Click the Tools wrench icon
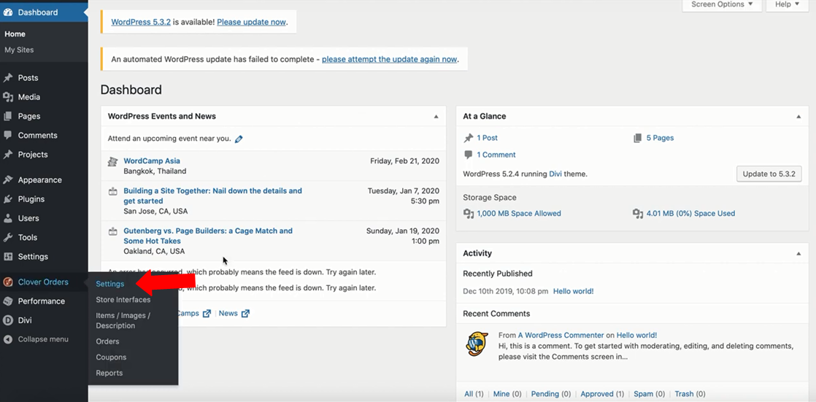 tap(8, 238)
